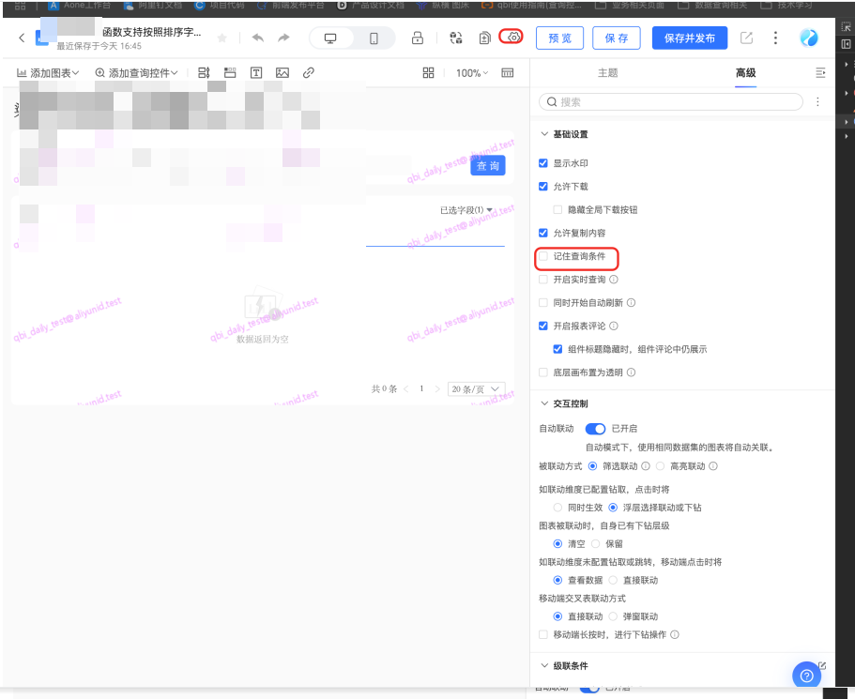Switch to the 主题 tab
855x699 pixels.
click(608, 73)
